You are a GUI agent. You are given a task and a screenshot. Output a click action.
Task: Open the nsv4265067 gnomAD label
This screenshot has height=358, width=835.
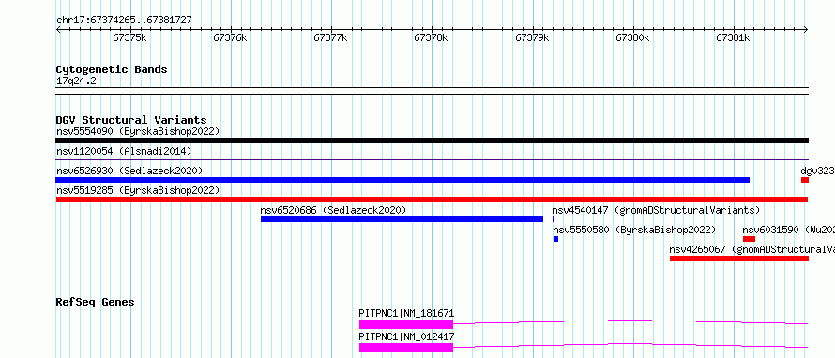coord(751,249)
